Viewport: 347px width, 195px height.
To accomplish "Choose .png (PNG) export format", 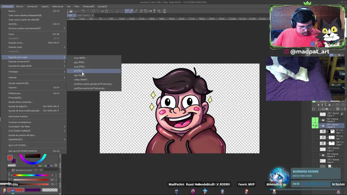I will pos(94,67).
